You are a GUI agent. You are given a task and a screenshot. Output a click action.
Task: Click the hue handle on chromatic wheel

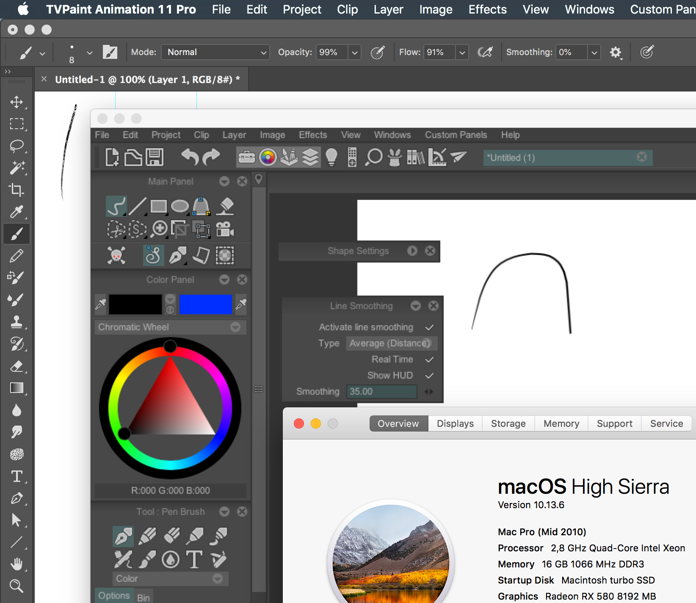pyautogui.click(x=170, y=346)
